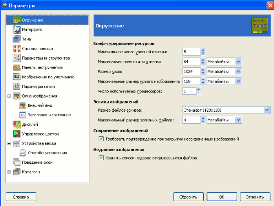Screen dimensions: 274x206
Task: Click the Окружение memory chip icon in sidebar
Action: [x=16, y=20]
